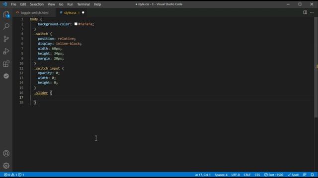Click the Live Server Port : 5500 status

click(x=274, y=175)
